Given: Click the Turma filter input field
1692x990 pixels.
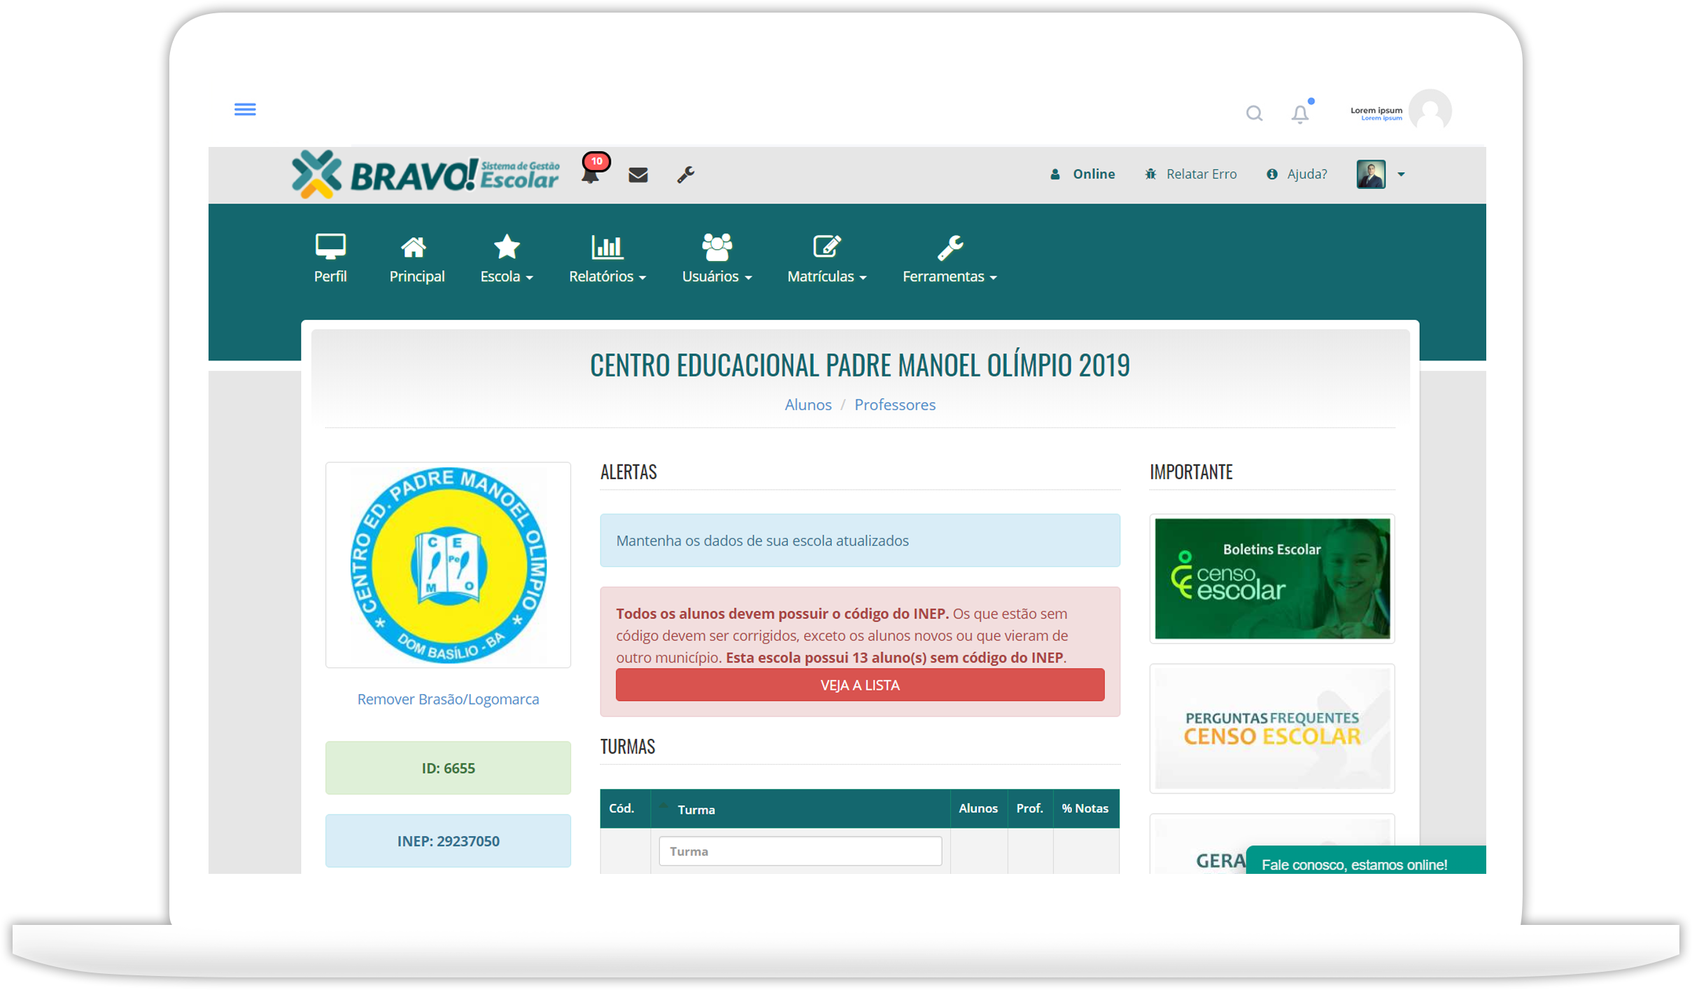Looking at the screenshot, I should [x=801, y=851].
